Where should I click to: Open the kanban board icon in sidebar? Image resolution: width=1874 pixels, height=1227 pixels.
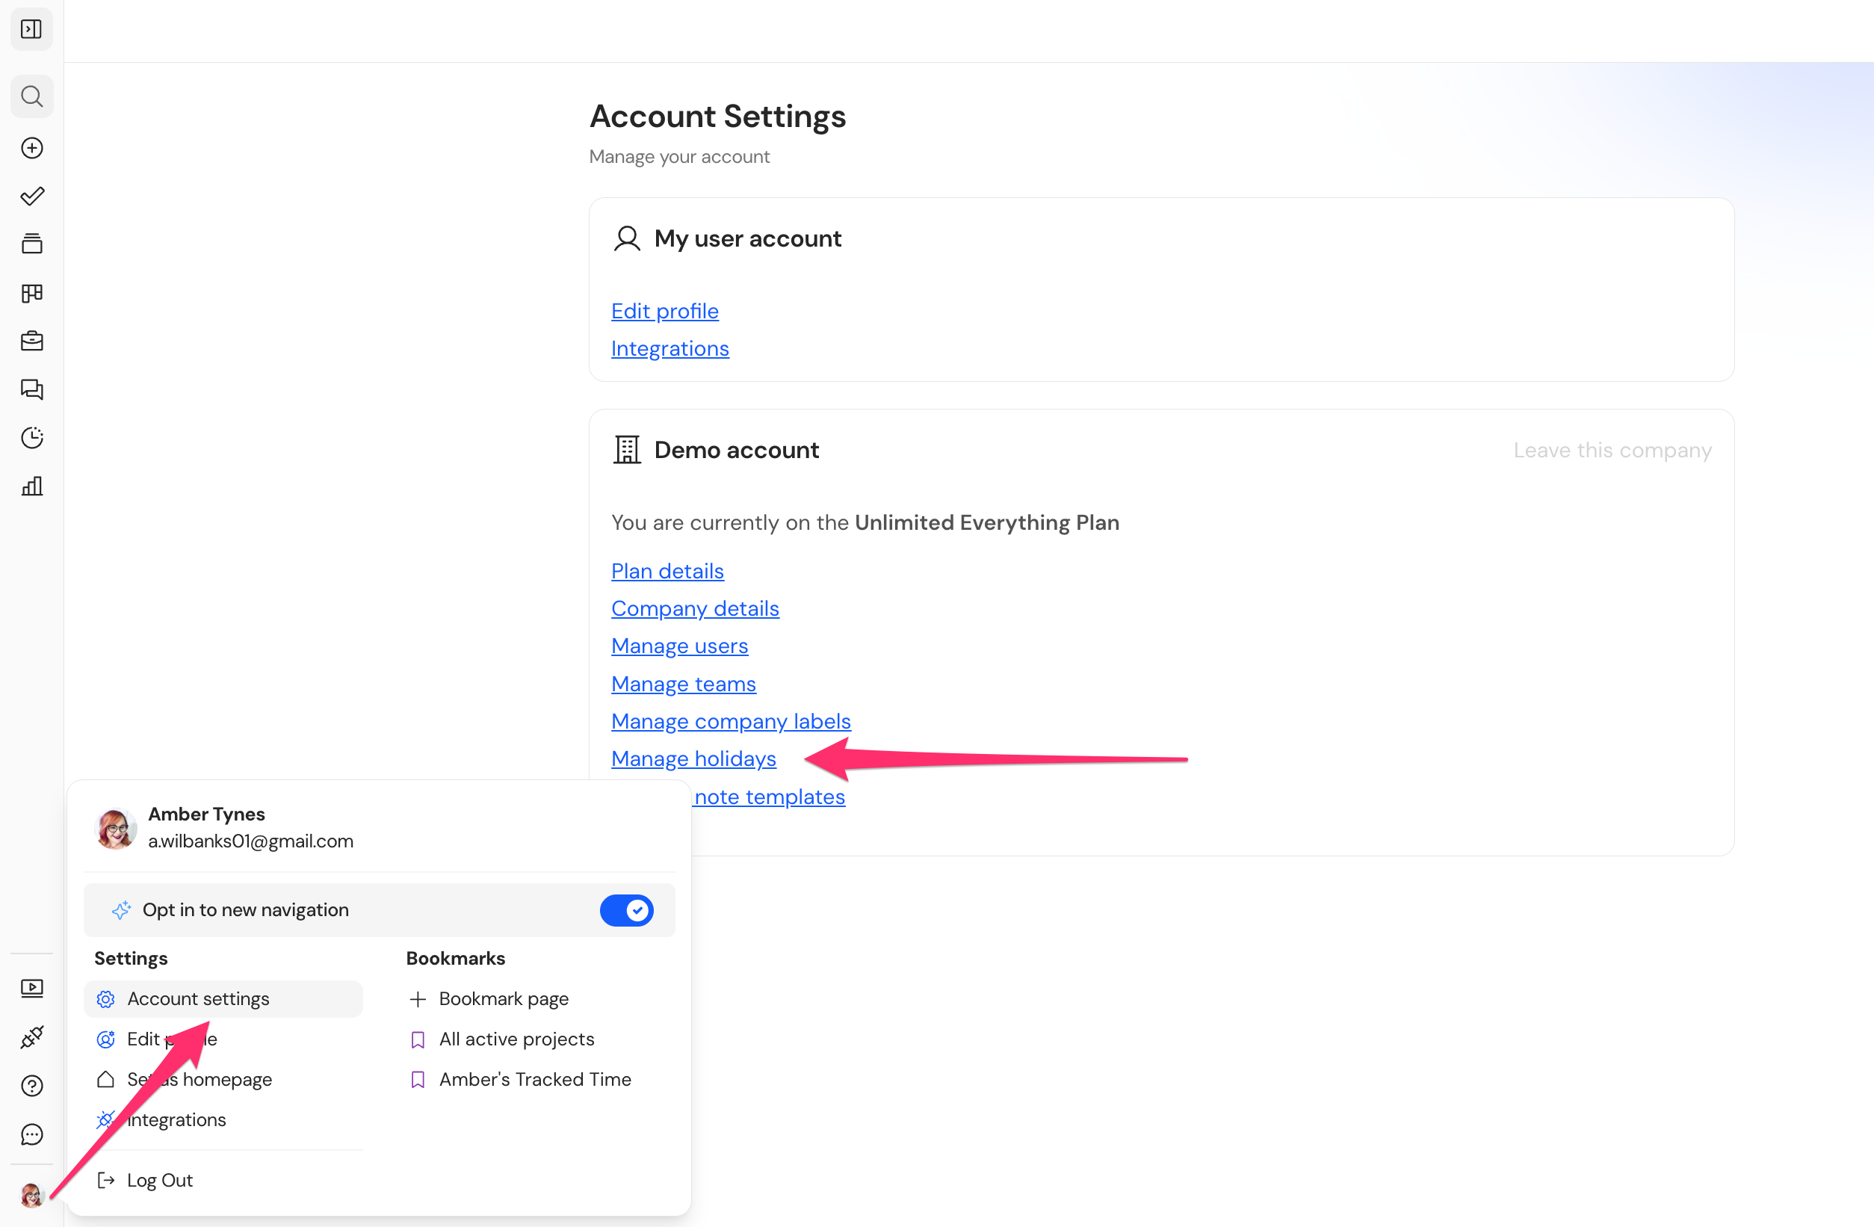[x=31, y=293]
